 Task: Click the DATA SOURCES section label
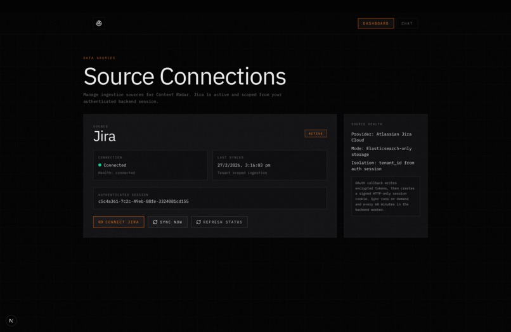pyautogui.click(x=99, y=58)
